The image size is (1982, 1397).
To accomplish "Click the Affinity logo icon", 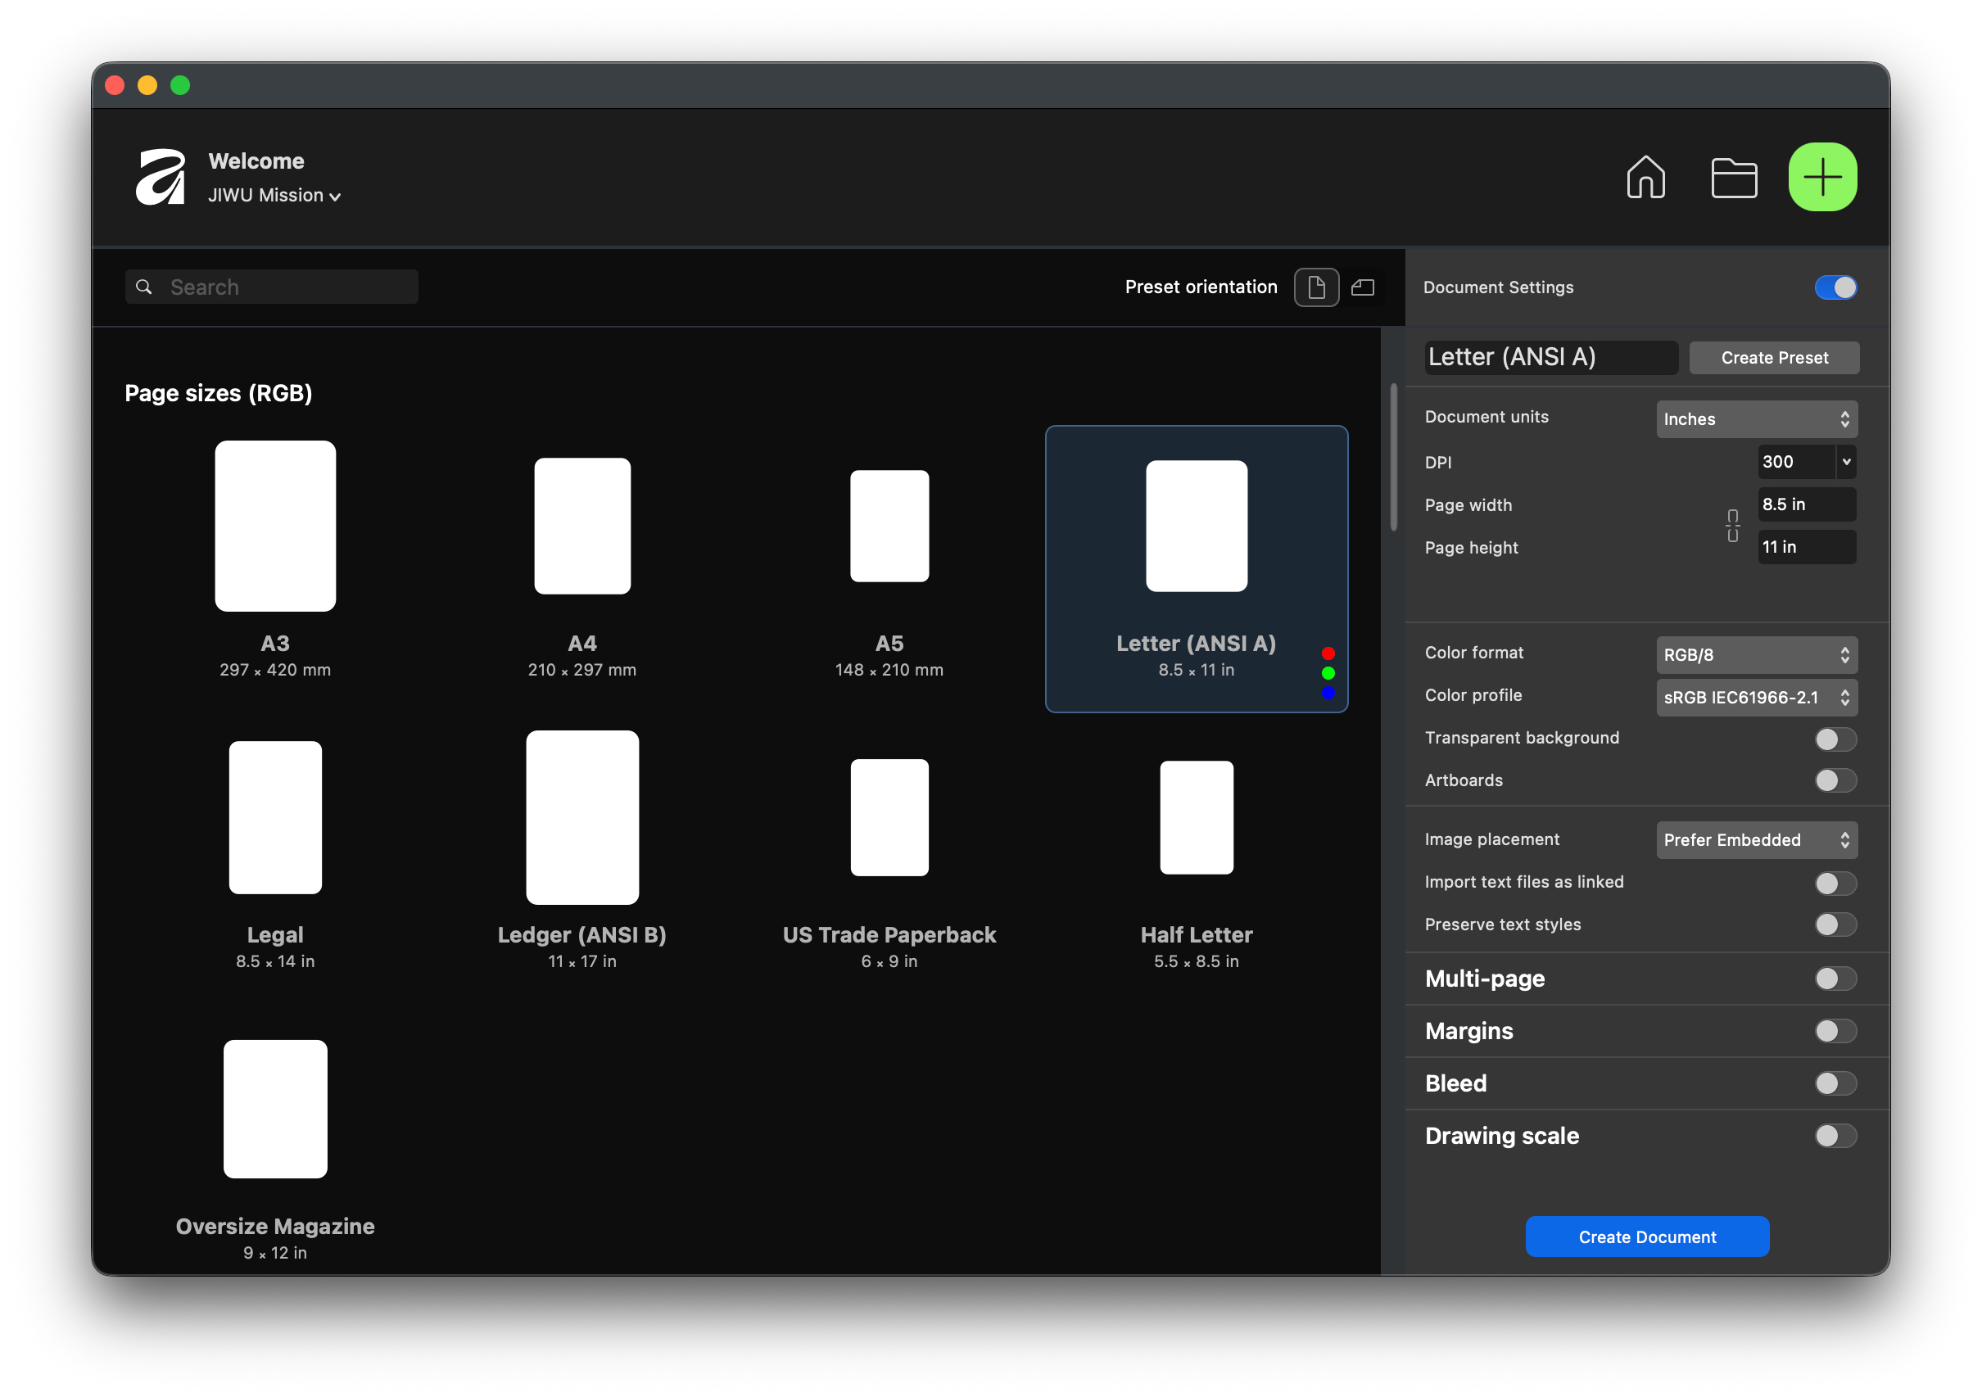I will (x=161, y=178).
